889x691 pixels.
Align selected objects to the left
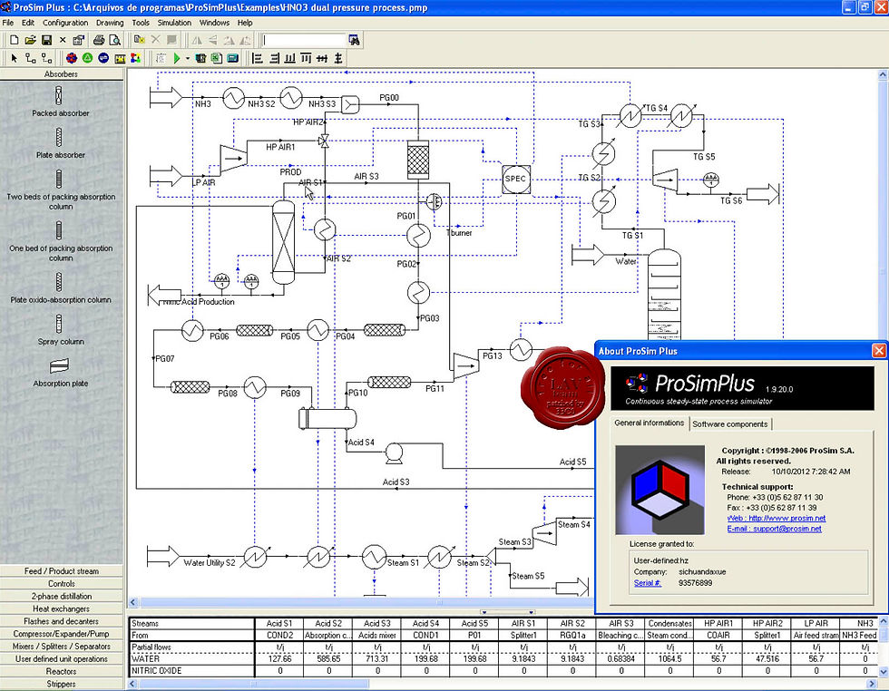(258, 58)
